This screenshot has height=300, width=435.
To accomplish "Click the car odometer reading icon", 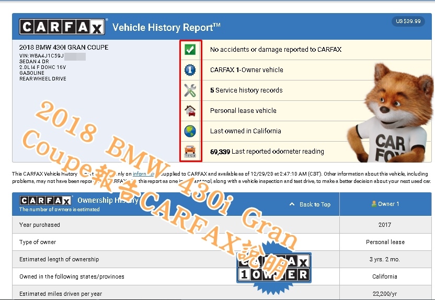I will 190,152.
